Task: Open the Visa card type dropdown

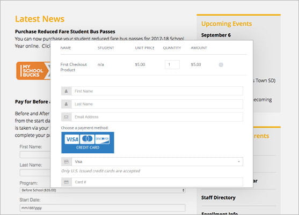Action: click(157, 162)
